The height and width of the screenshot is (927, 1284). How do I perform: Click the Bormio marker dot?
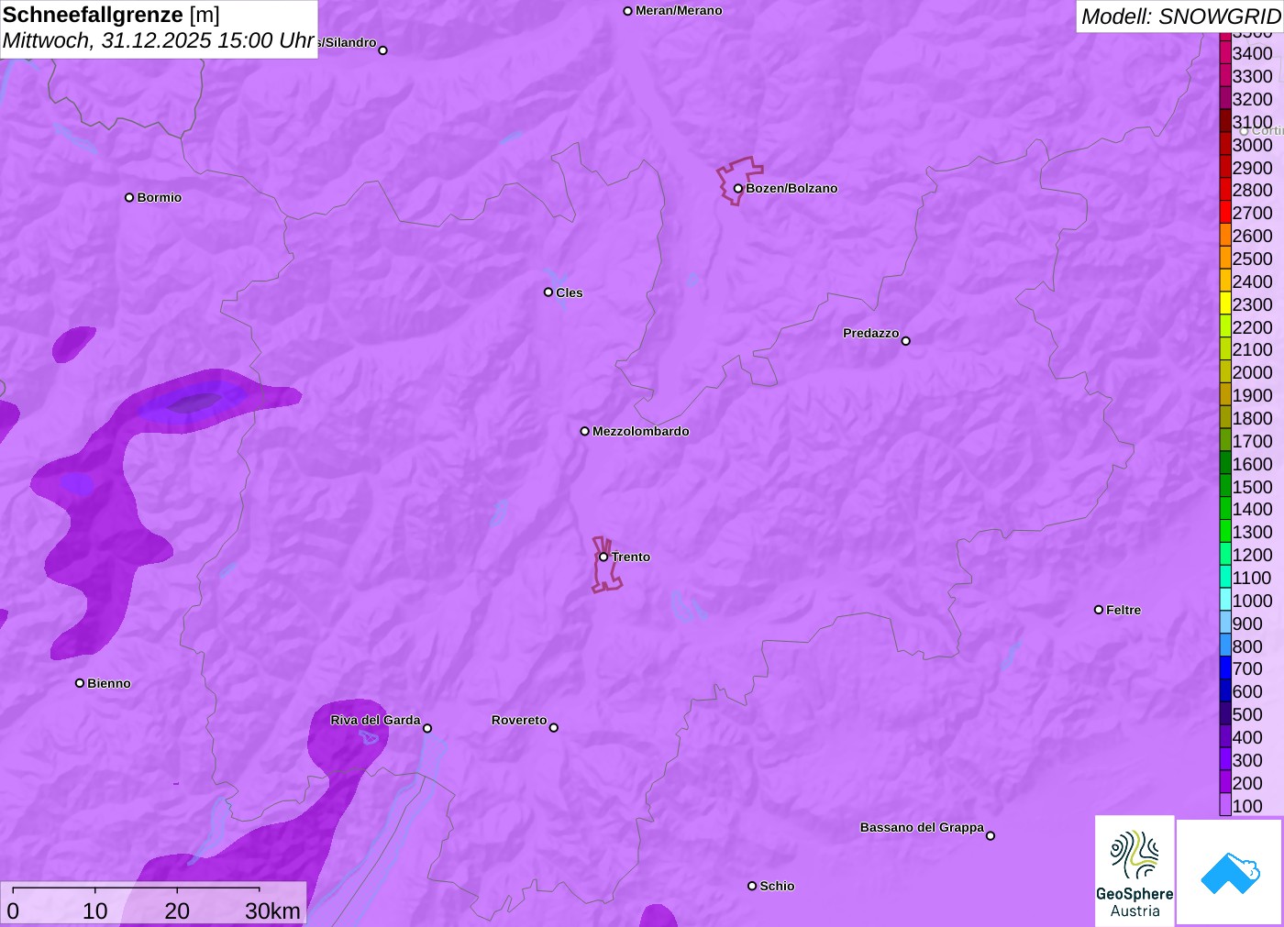coord(129,197)
